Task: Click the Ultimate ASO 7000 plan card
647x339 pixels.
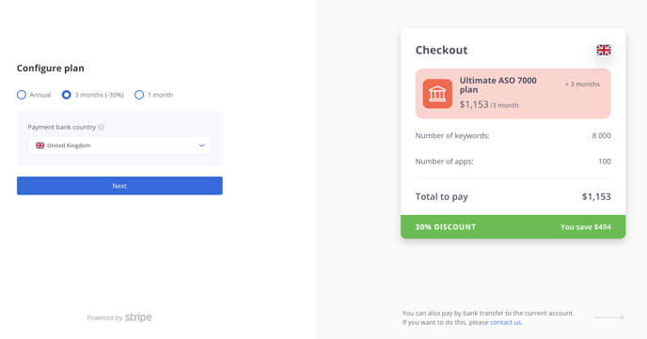Action: coord(513,94)
